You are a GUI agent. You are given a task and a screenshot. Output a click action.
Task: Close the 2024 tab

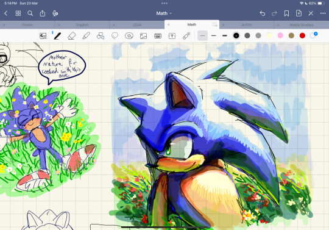point(113,25)
